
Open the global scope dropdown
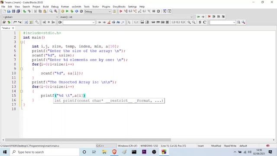click(30, 17)
